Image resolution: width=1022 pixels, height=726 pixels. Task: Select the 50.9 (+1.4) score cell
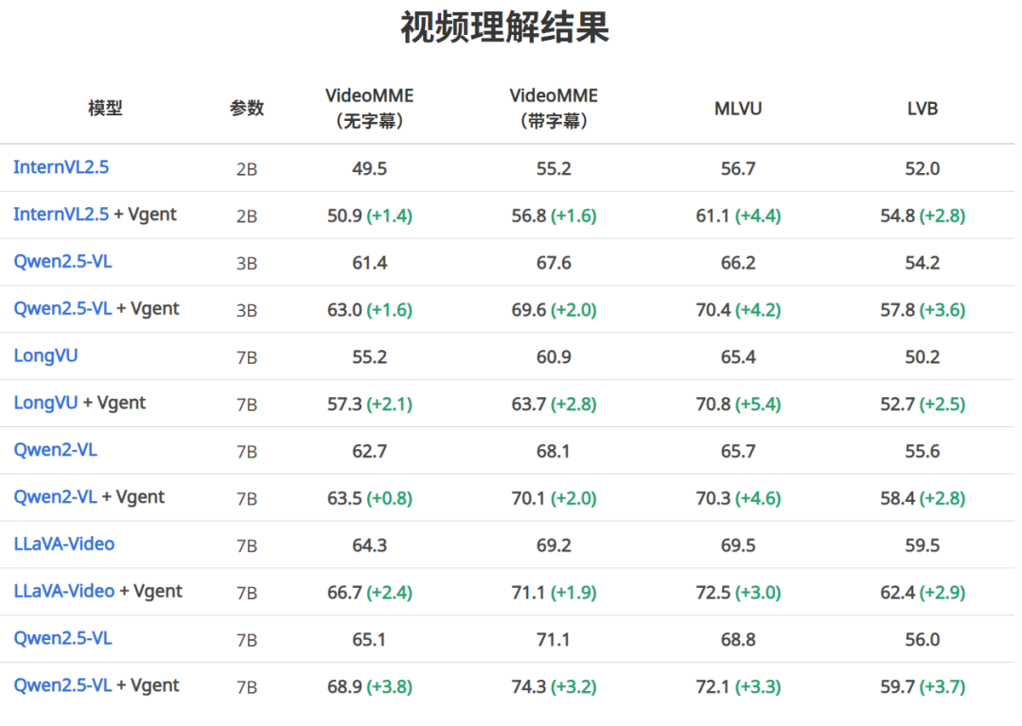pos(370,216)
